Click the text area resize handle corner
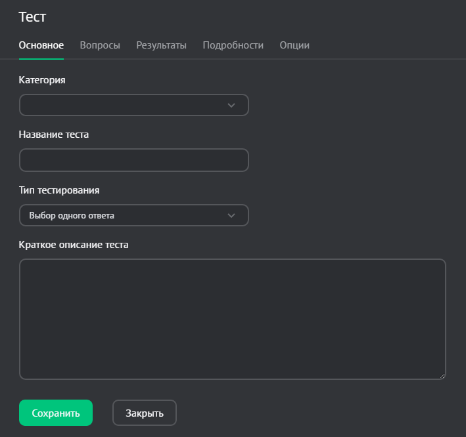Image resolution: width=466 pixels, height=437 pixels. click(x=442, y=375)
